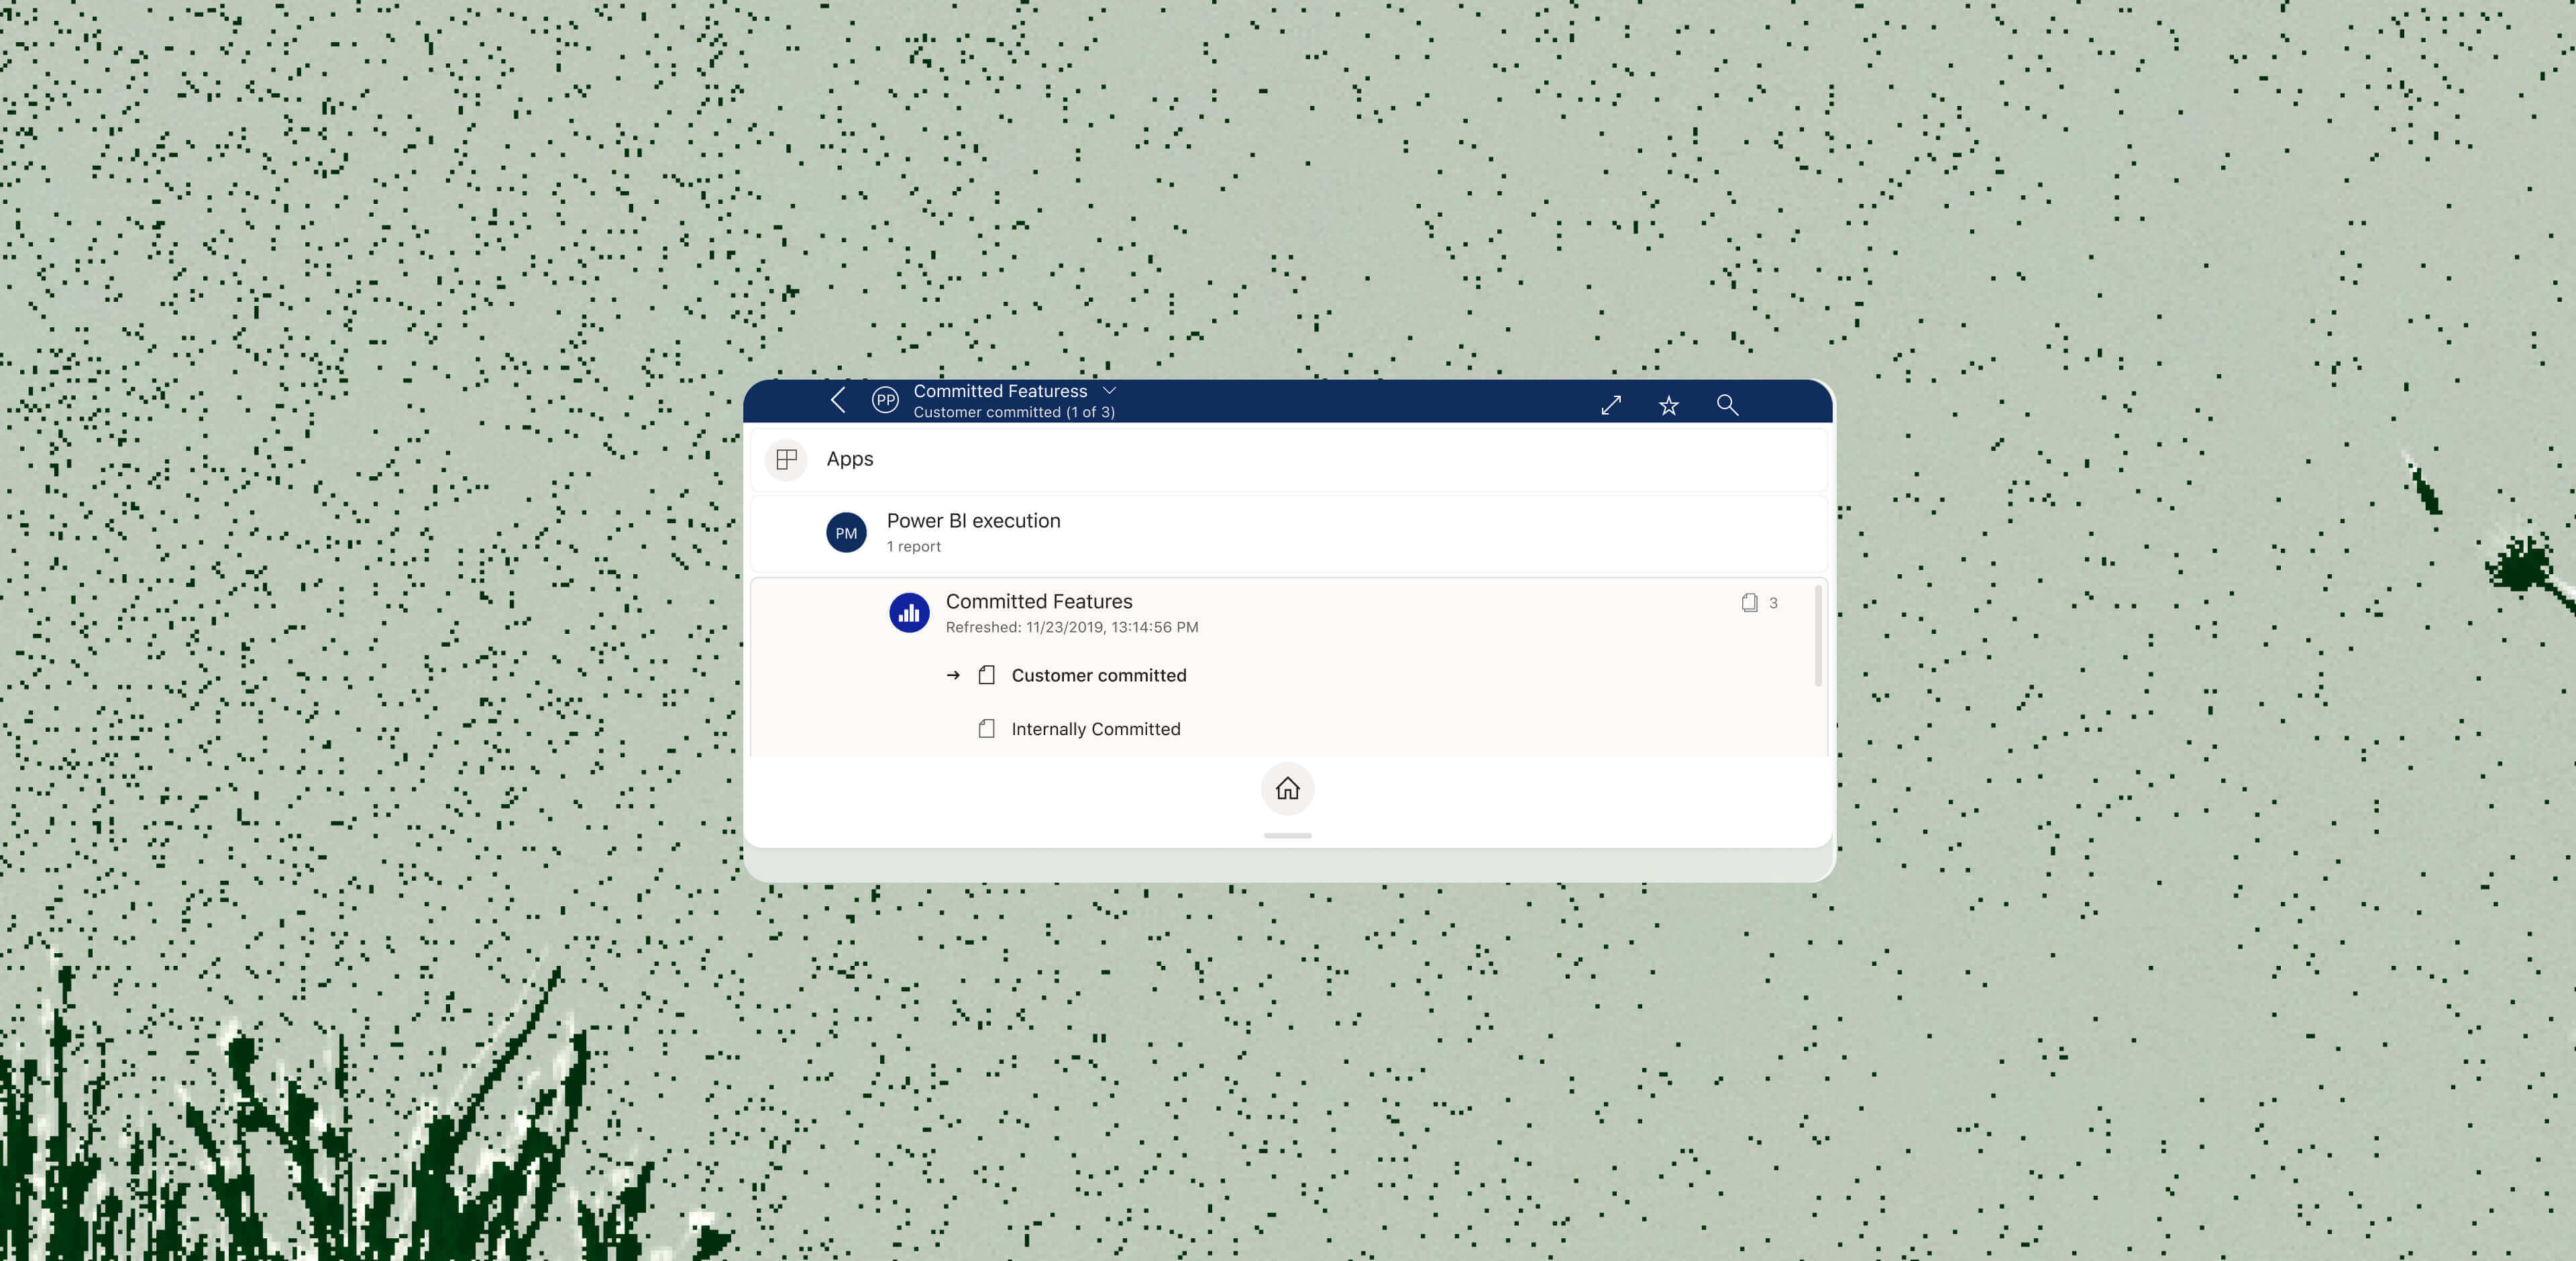The image size is (2576, 1261).
Task: Open the Power BI execution app
Action: point(973,520)
